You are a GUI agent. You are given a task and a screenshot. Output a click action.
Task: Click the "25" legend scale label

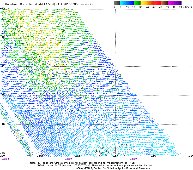point(147,7)
